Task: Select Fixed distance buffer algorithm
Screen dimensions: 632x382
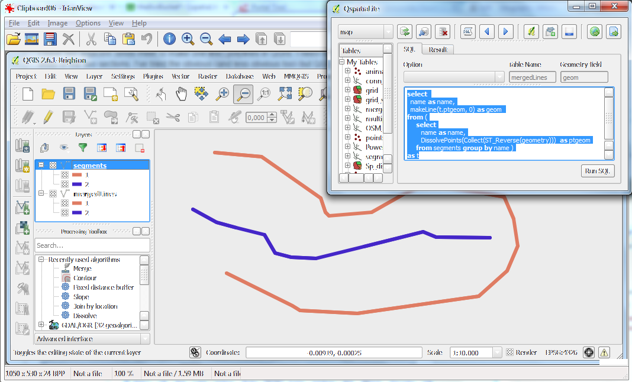Action: tap(104, 287)
